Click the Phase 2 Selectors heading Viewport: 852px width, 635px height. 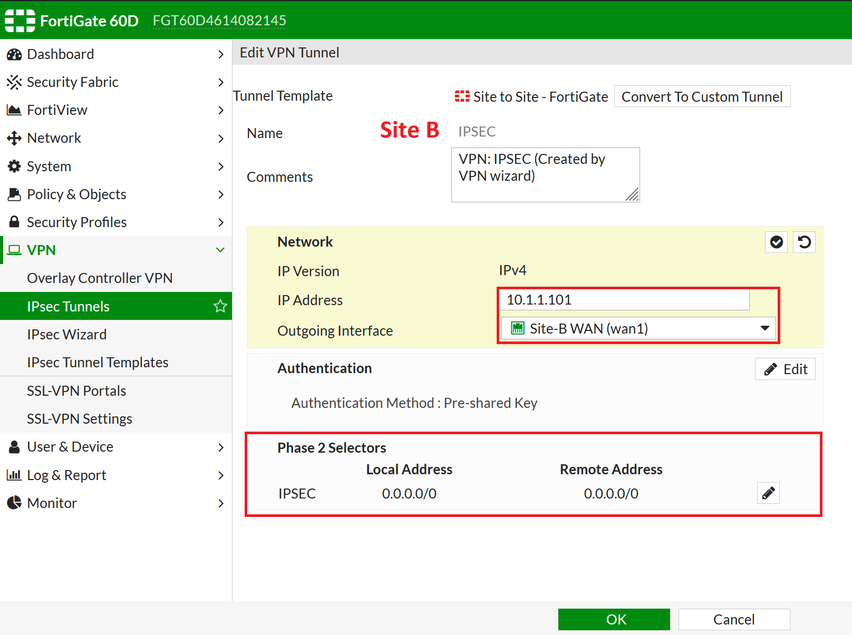(x=332, y=448)
